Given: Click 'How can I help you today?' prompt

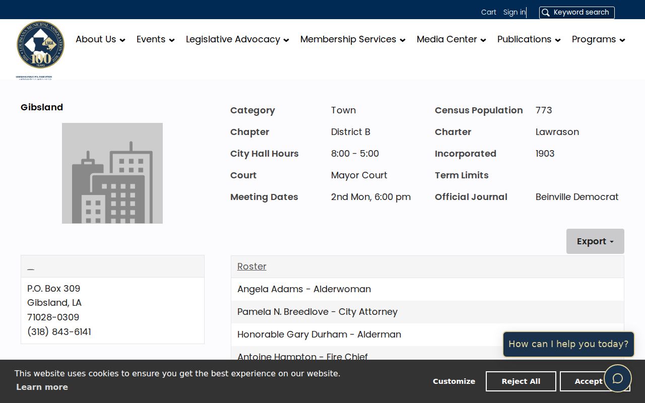Looking at the screenshot, I should coord(568,344).
